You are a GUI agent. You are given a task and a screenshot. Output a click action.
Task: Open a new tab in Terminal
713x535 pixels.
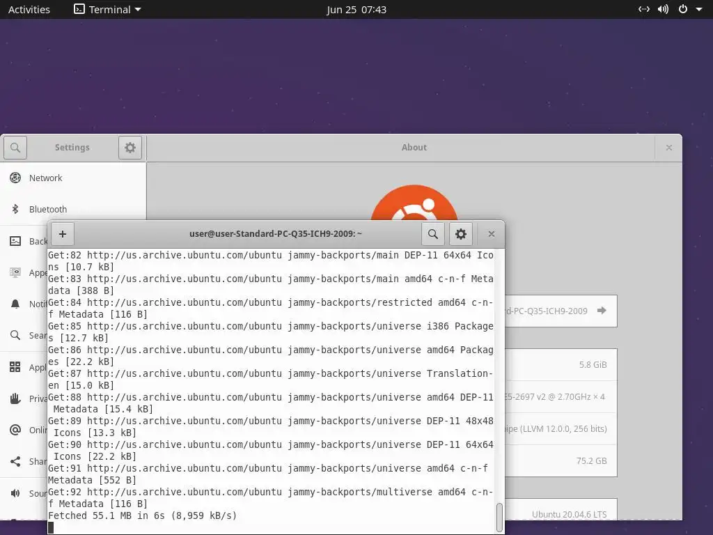(62, 234)
